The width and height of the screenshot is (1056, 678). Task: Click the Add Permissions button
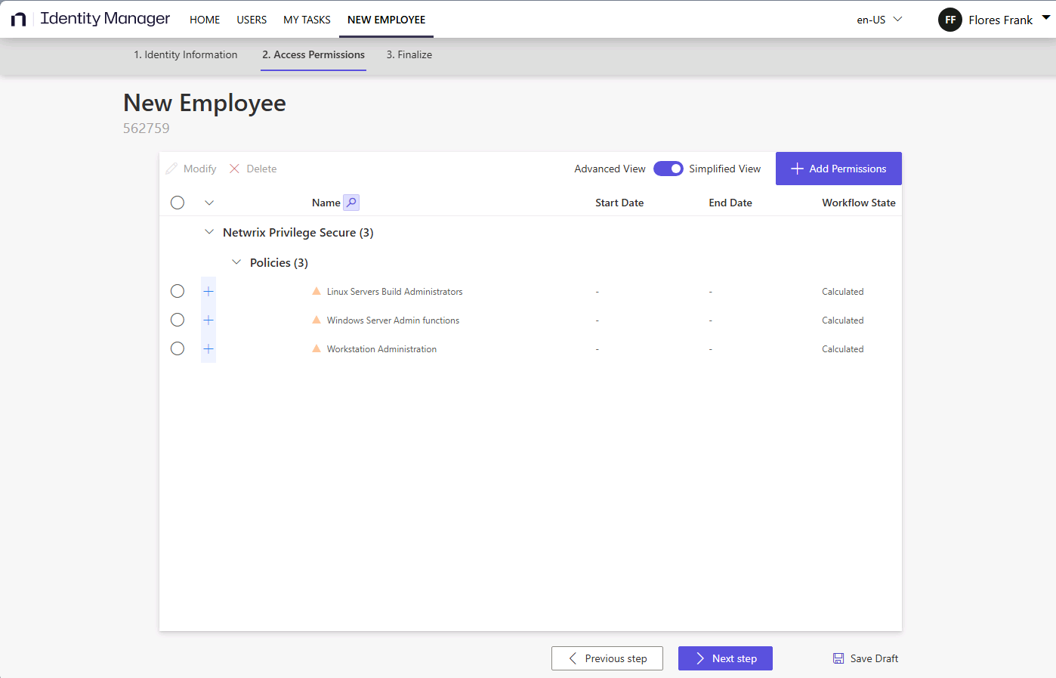coord(838,169)
